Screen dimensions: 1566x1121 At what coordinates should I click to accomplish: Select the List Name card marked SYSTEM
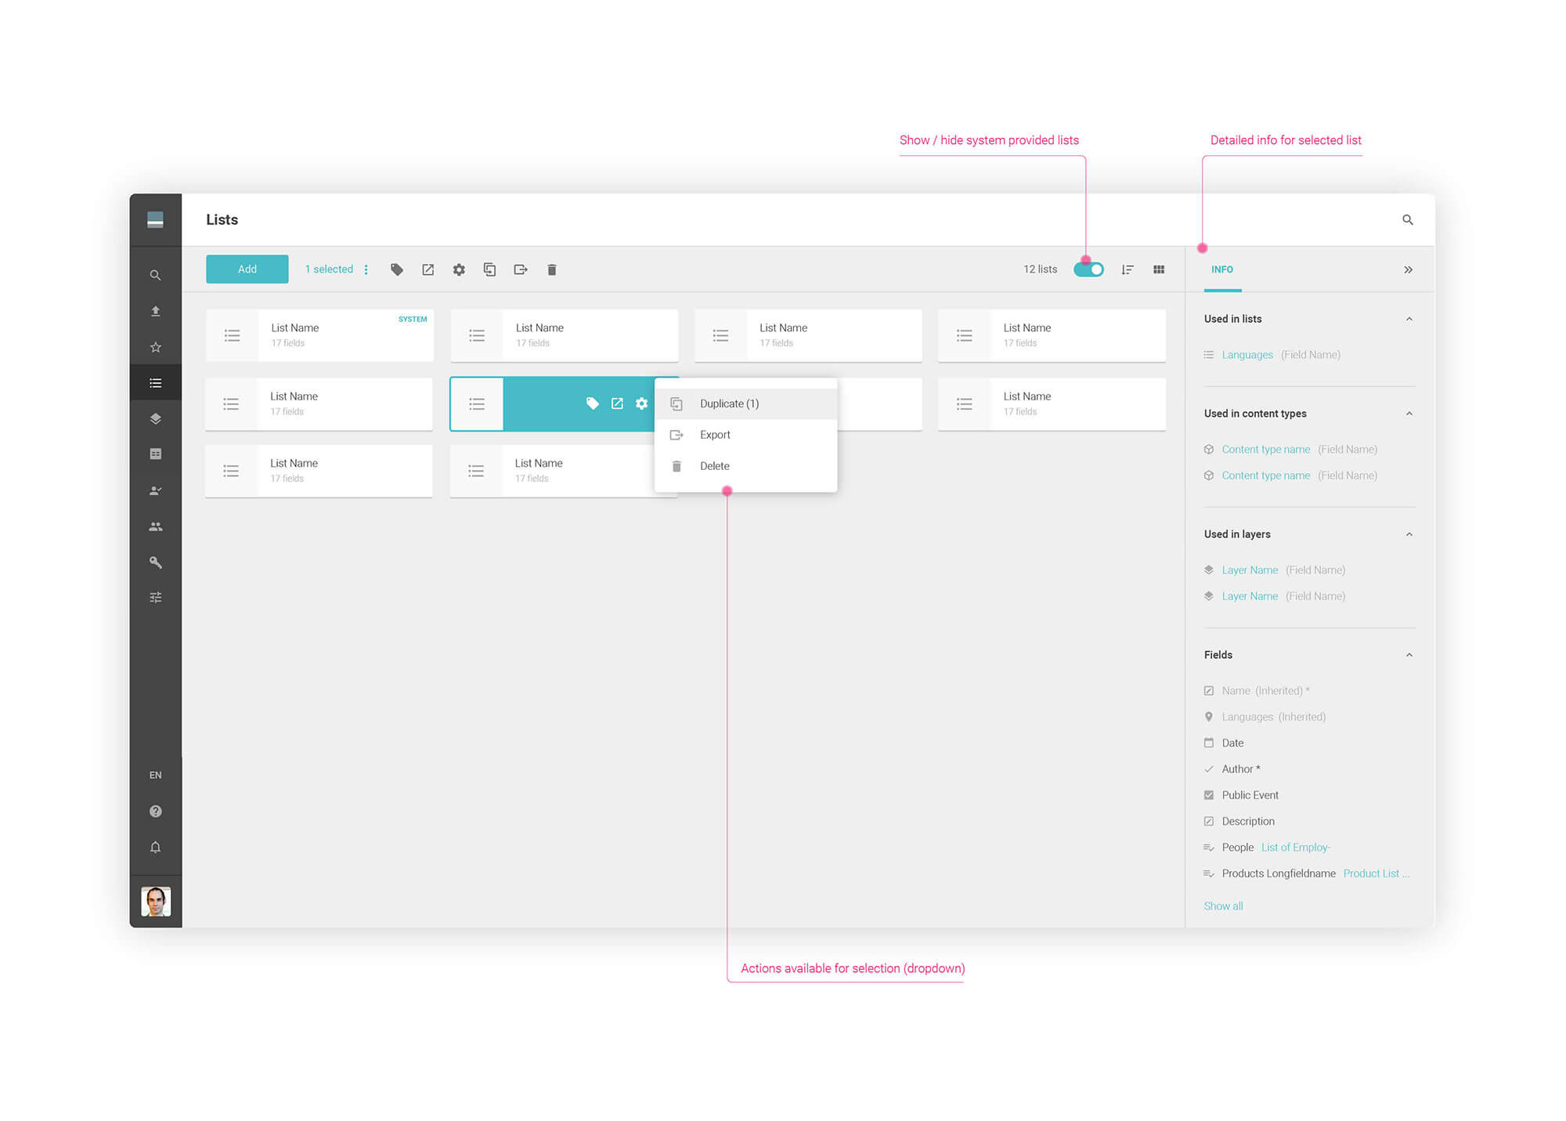click(319, 335)
